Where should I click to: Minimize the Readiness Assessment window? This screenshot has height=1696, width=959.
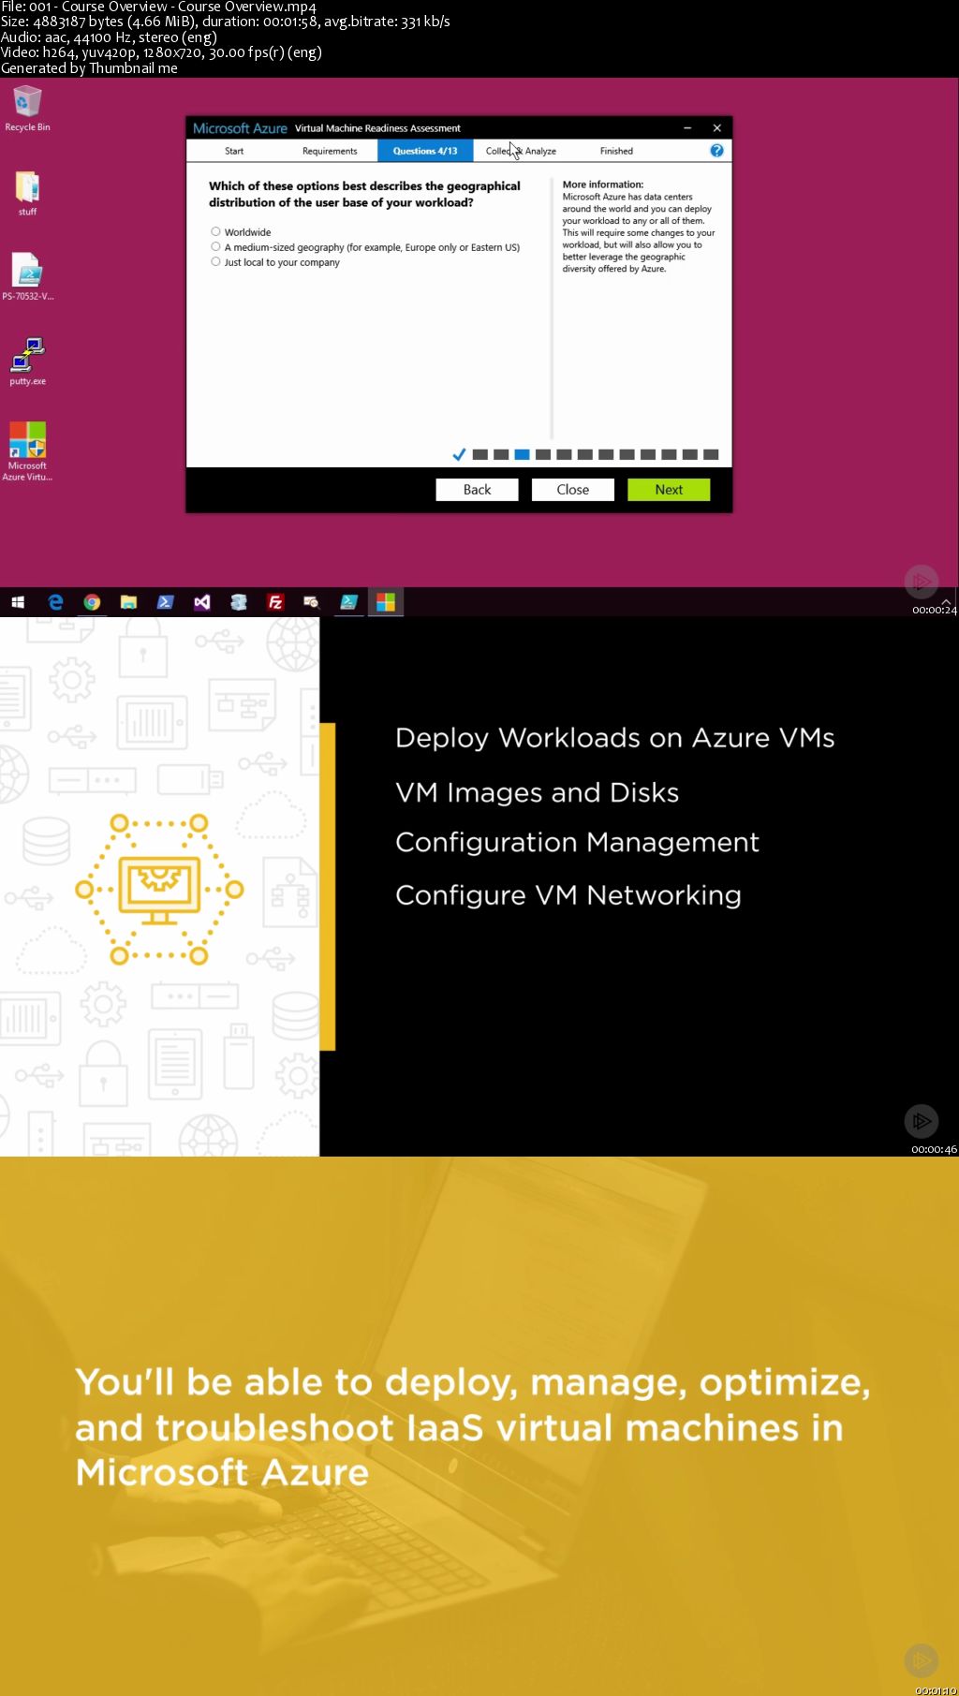pos(687,128)
